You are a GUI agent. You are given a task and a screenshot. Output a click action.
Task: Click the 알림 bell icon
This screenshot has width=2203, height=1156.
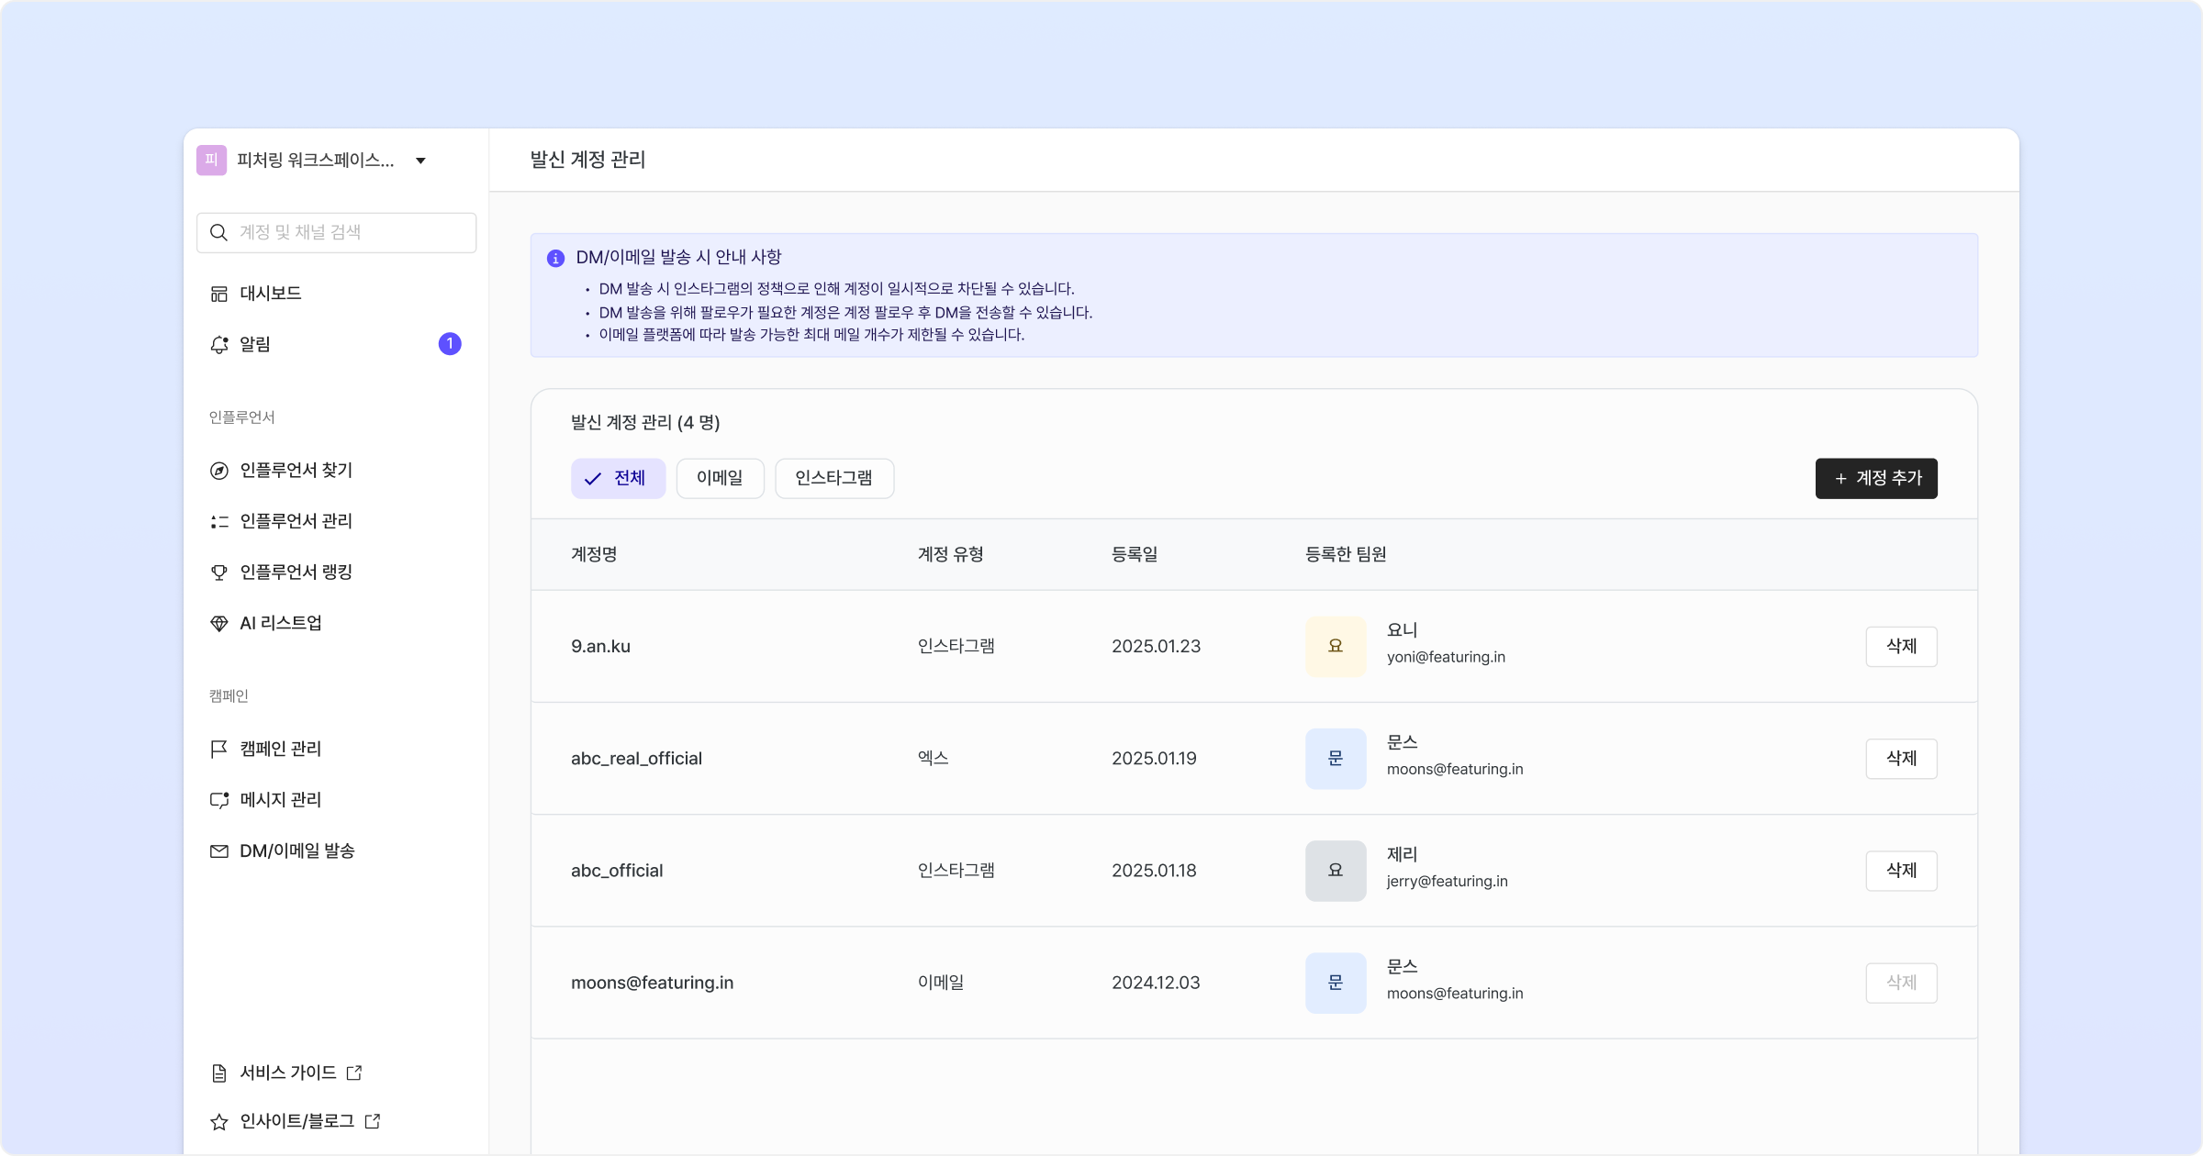click(218, 345)
